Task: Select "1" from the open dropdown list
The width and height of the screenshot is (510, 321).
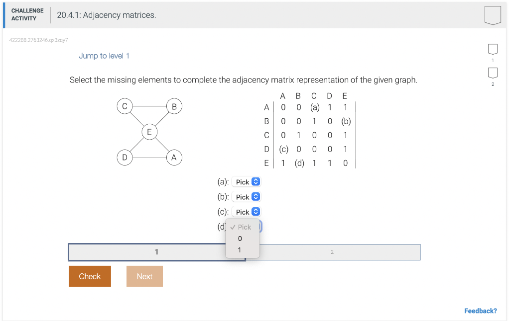Action: click(x=241, y=250)
